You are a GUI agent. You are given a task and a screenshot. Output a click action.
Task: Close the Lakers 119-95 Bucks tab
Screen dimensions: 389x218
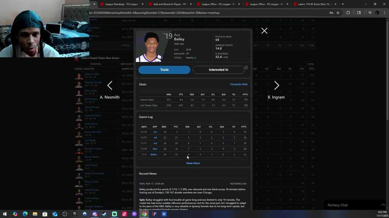coord(336,4)
